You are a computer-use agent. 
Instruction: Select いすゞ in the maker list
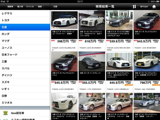(25, 89)
